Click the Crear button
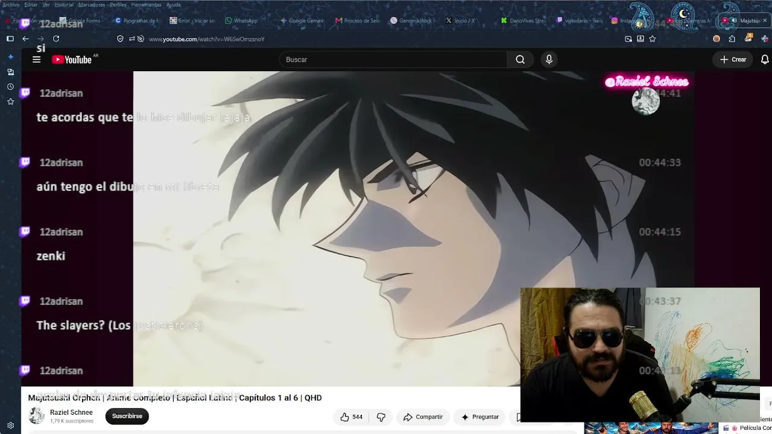Screen dimensions: 772x434 [x=733, y=60]
